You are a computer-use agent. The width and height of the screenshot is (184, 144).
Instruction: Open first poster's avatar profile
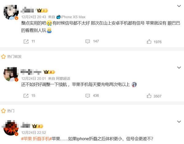11,12
